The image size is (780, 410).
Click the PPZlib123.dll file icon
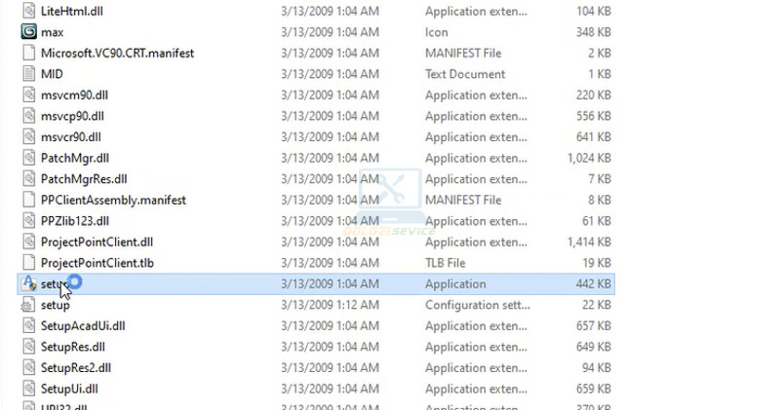coord(28,221)
